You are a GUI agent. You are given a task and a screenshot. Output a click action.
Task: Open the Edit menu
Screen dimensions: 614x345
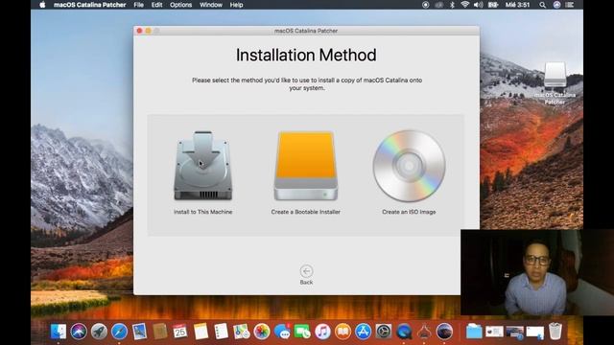pyautogui.click(x=156, y=5)
